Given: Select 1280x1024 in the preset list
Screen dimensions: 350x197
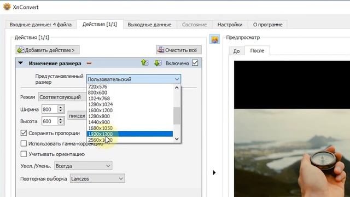Looking at the screenshot, I should (130, 105).
